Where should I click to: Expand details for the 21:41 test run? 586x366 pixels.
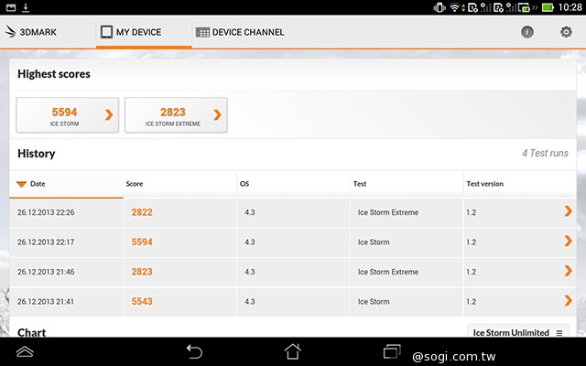click(568, 301)
